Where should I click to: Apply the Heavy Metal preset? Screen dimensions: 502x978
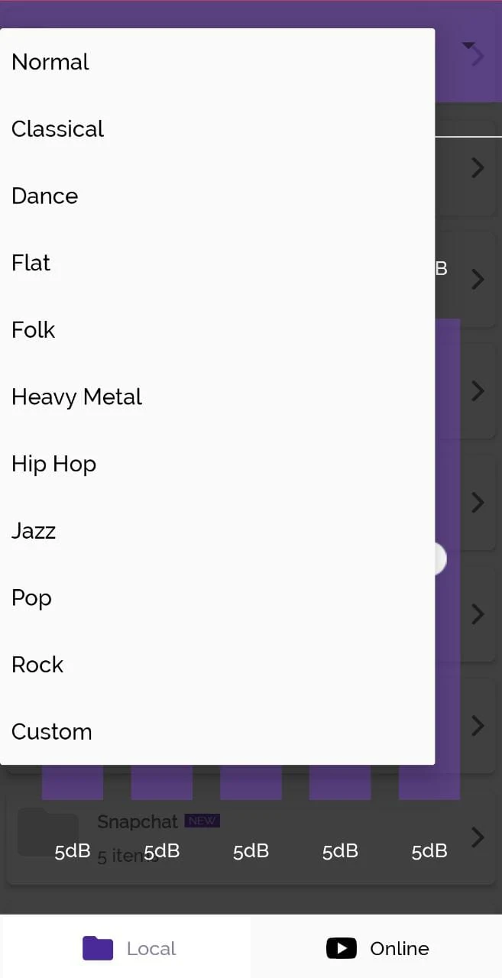pyautogui.click(x=77, y=397)
